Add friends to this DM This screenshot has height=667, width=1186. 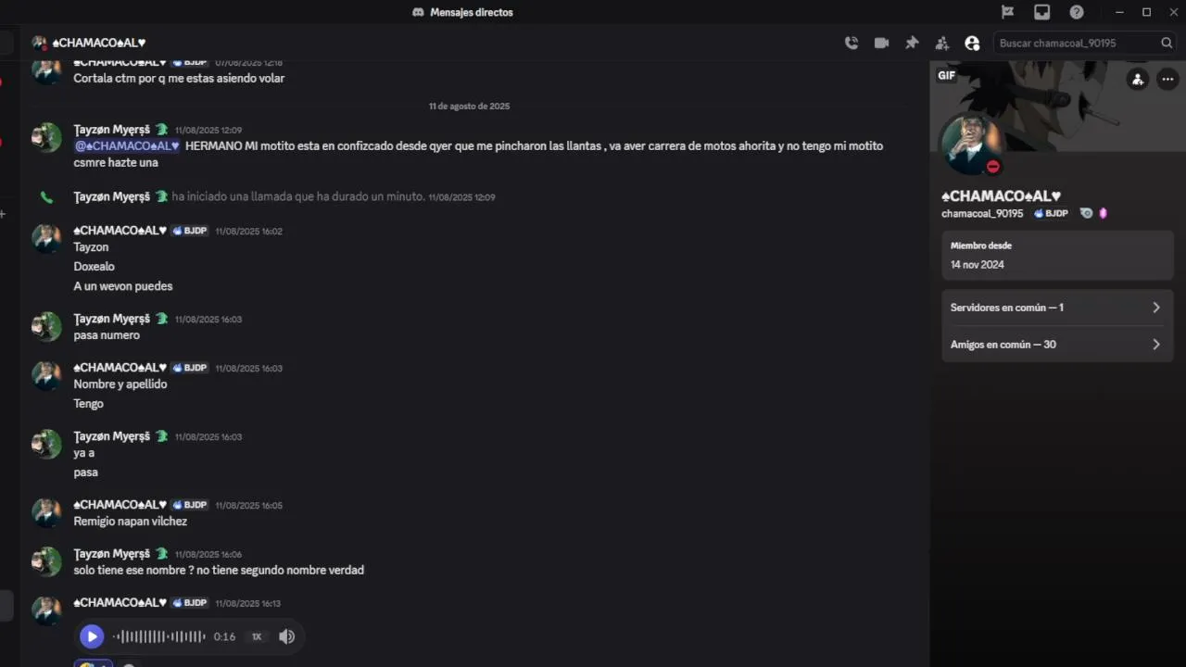[x=942, y=43]
